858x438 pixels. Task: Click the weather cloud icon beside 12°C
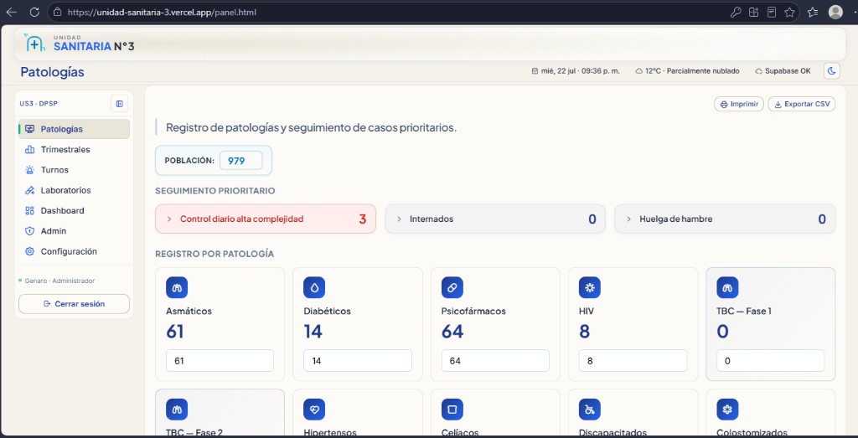pos(639,71)
